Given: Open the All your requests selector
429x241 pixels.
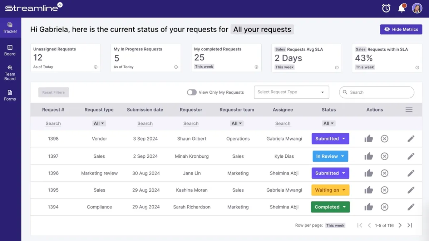Looking at the screenshot, I should click(262, 29).
